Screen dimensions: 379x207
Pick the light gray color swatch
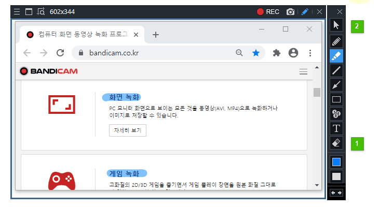[x=336, y=176]
